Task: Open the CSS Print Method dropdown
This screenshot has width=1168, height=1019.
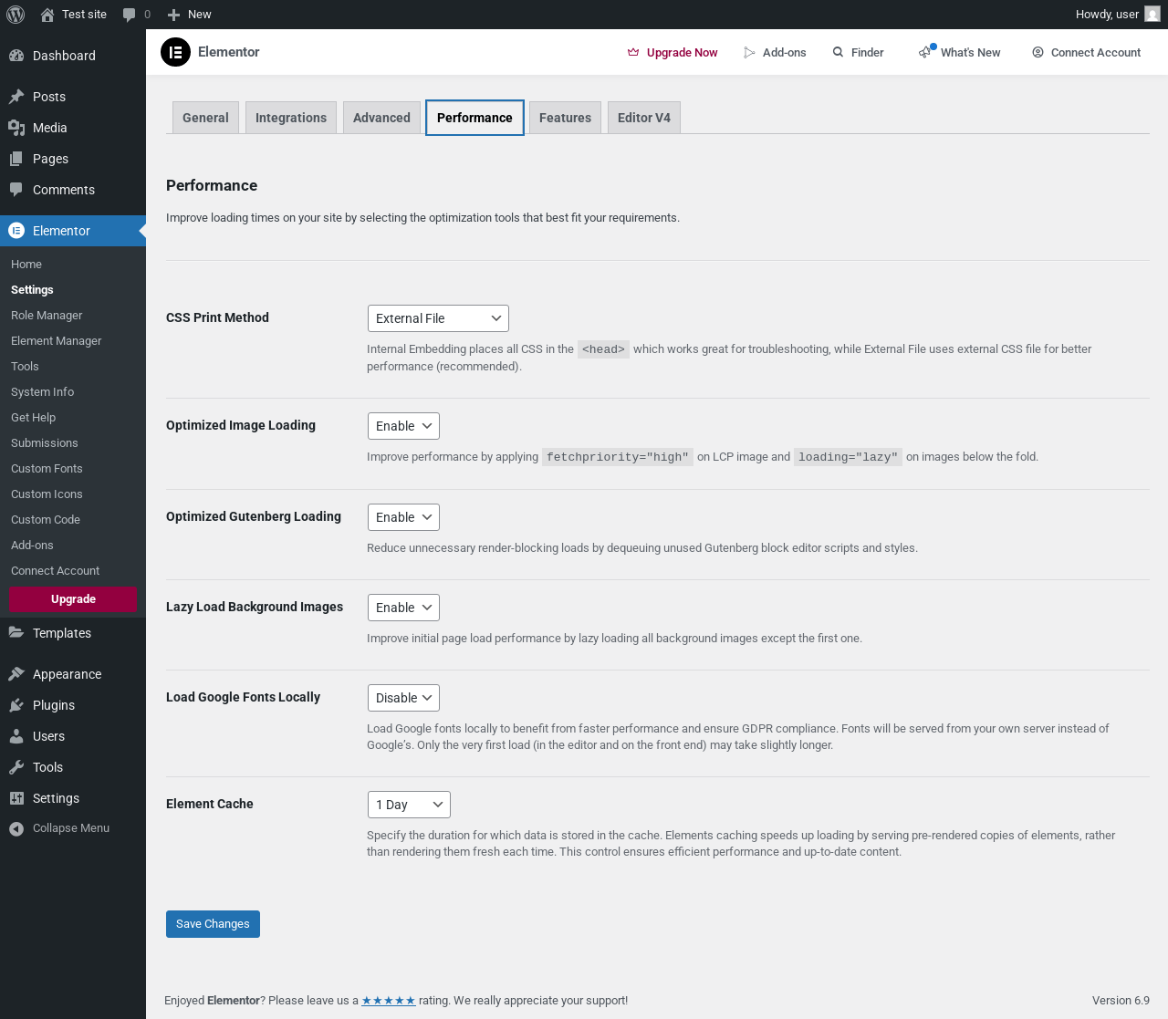Action: 438,318
